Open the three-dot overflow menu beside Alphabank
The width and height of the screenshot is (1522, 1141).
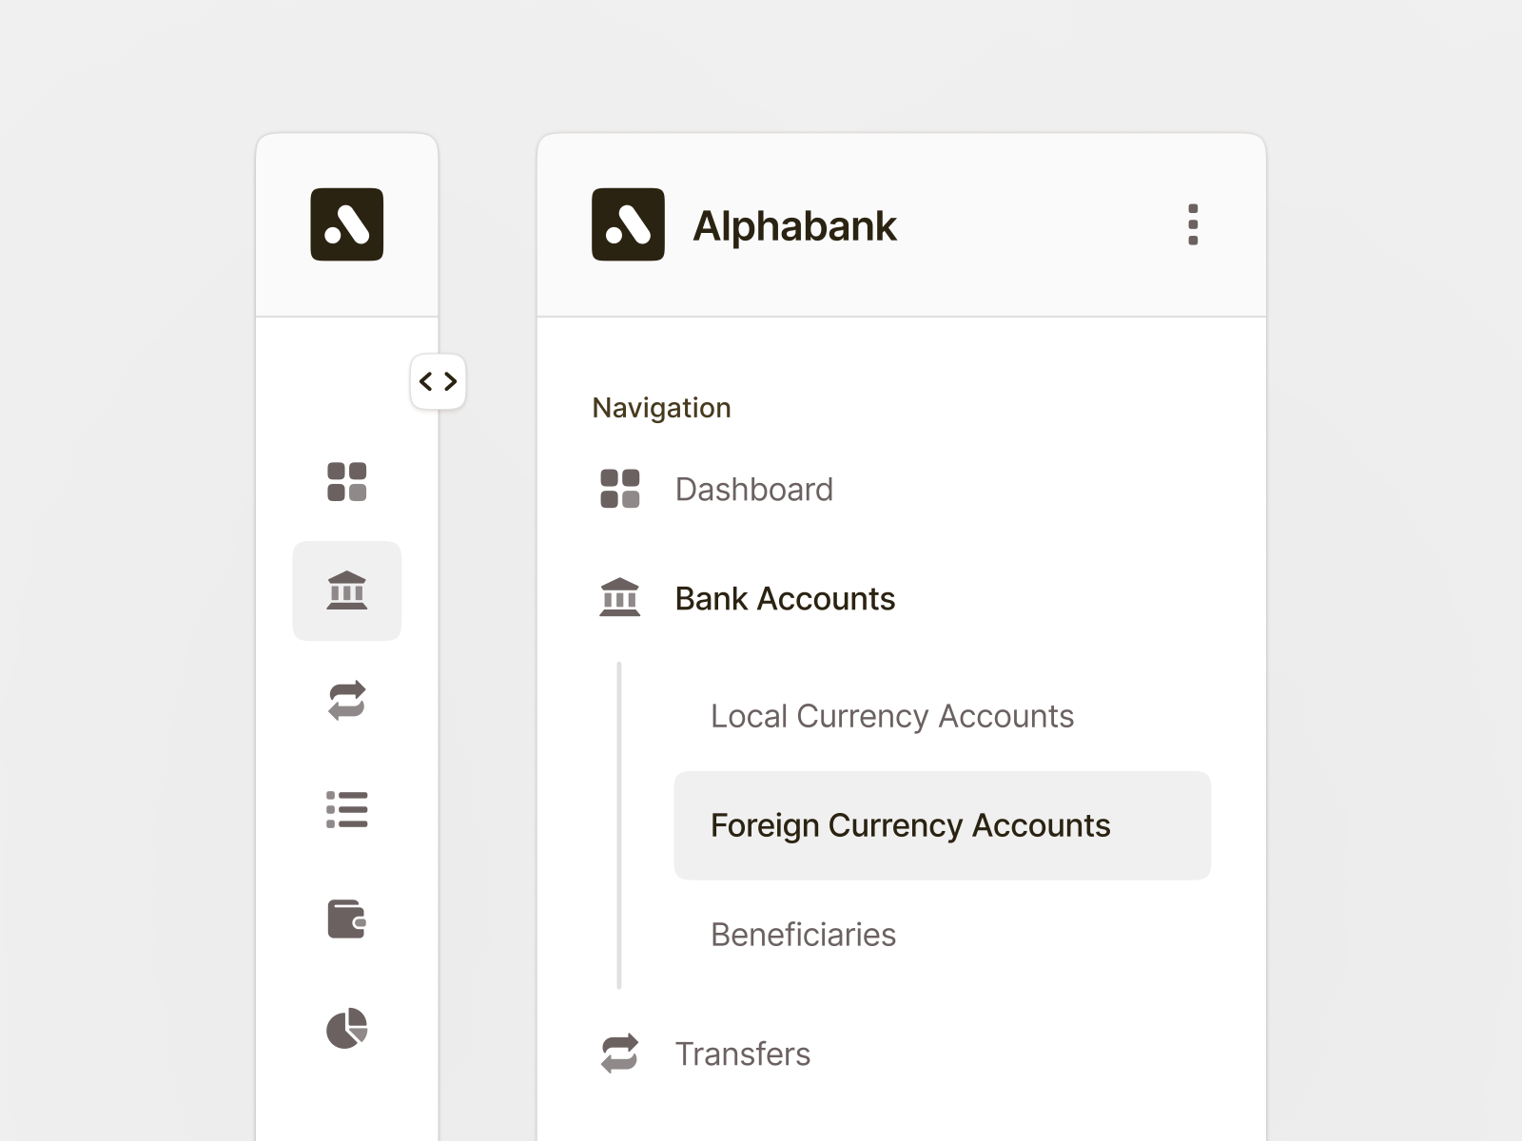coord(1193,225)
